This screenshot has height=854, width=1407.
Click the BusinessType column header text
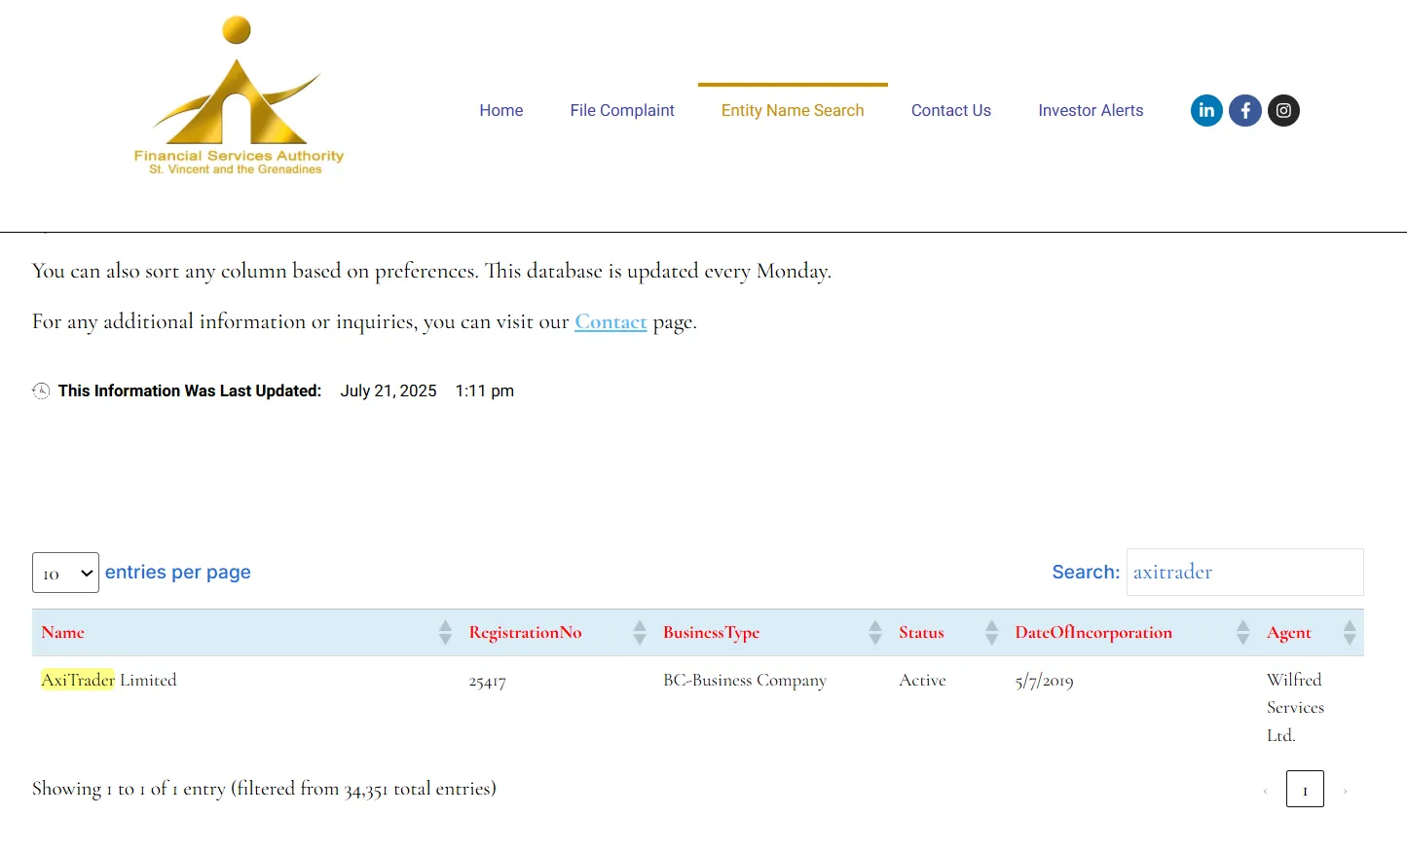pos(712,633)
